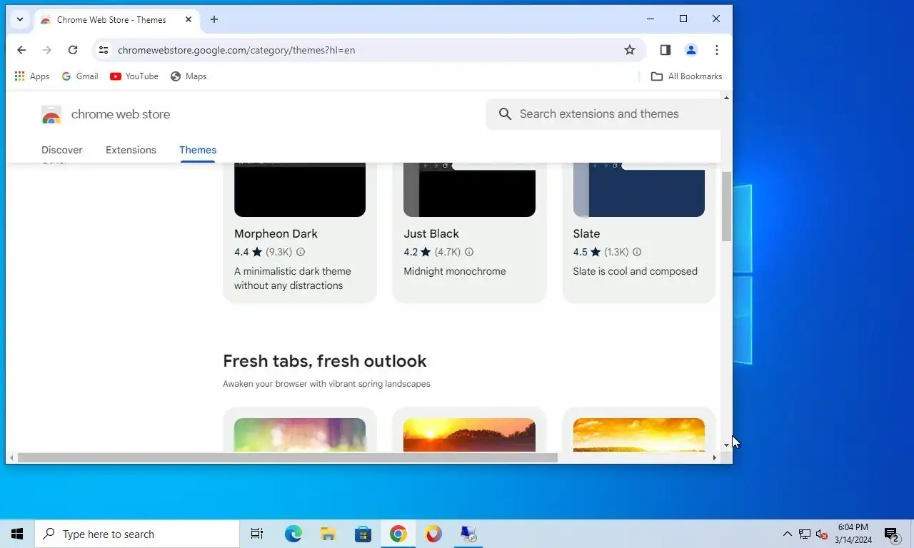This screenshot has height=548, width=914.
Task: Click the scroll right arrow
Action: (715, 457)
